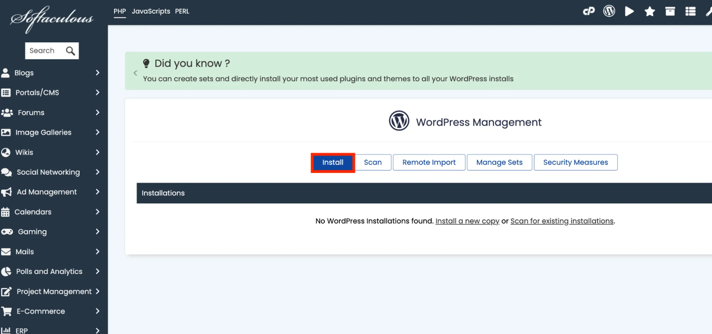This screenshot has width=712, height=334.
Task: Expand the Image Galleries category chevron
Action: (98, 132)
